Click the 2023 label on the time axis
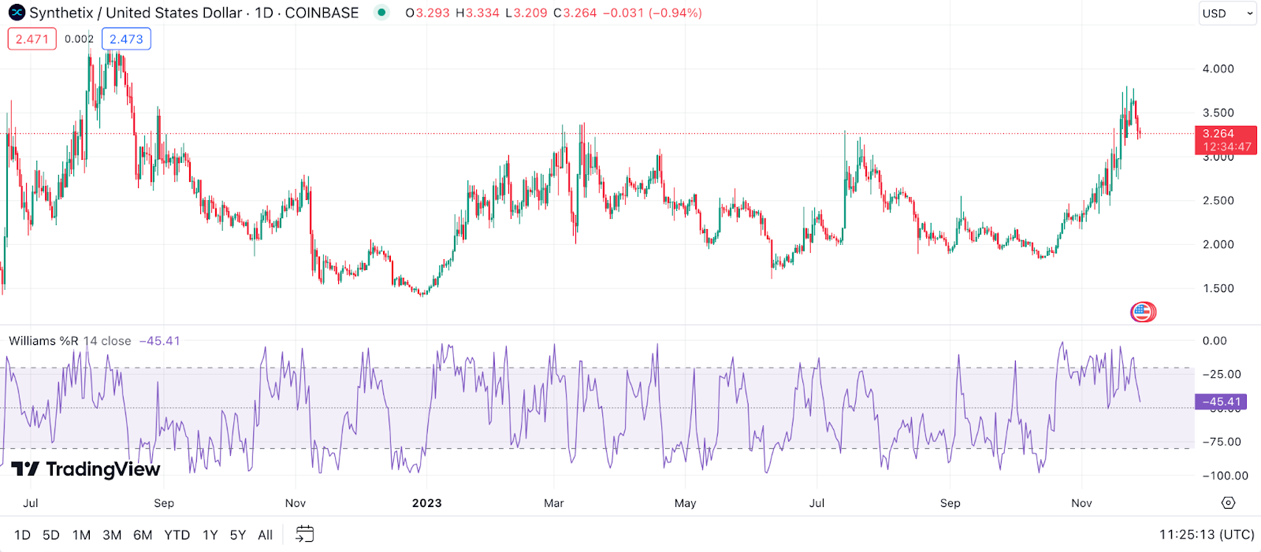 (427, 503)
